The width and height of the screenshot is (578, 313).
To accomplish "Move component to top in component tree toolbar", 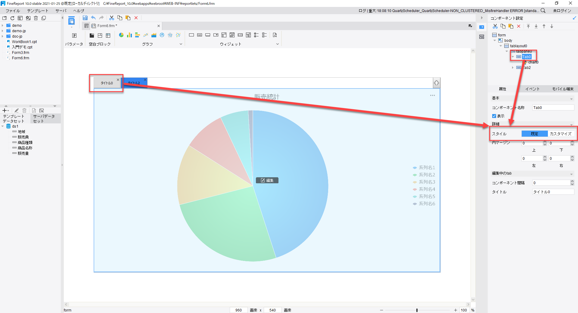I will tap(528, 26).
